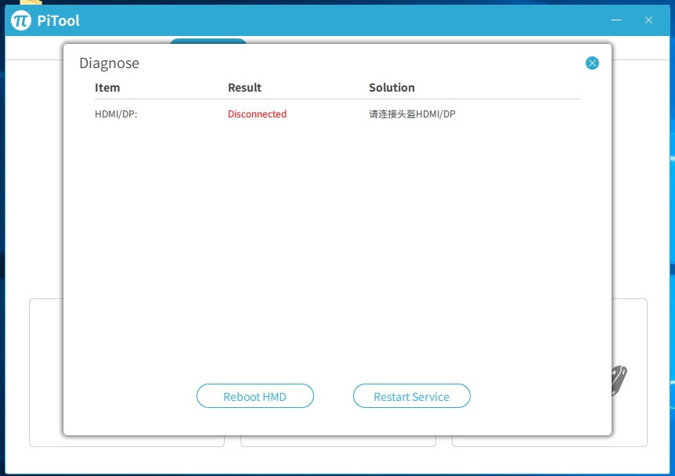
Task: Click the Diagnose dialog title
Action: (x=110, y=63)
